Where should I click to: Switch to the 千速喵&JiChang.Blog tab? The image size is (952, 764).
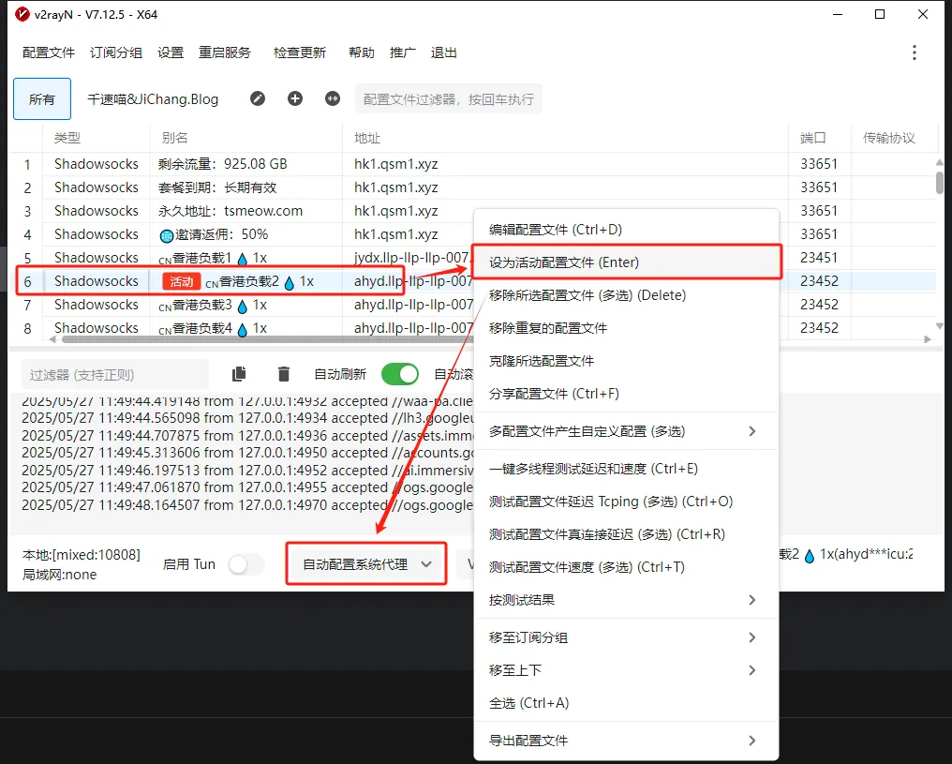[153, 99]
